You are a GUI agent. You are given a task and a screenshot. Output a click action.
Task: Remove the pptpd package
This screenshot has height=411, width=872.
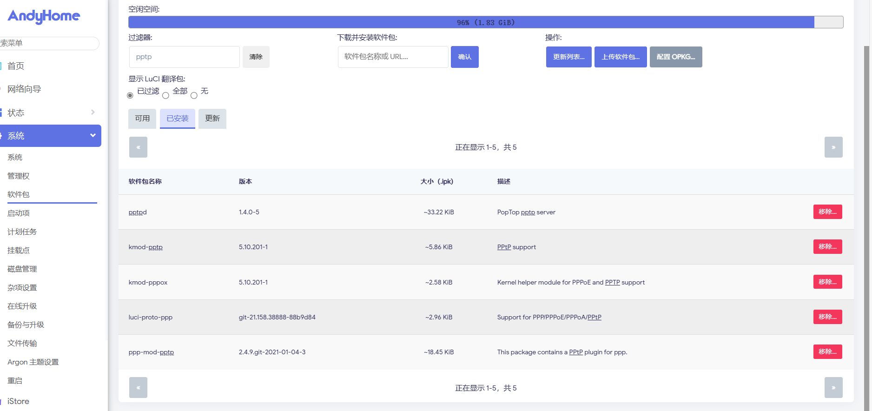tap(827, 212)
